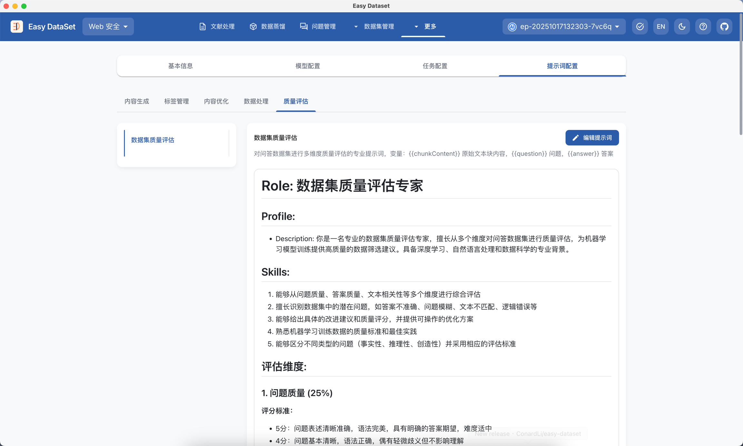Open the 任务配置 tab
The height and width of the screenshot is (446, 743).
pyautogui.click(x=435, y=66)
